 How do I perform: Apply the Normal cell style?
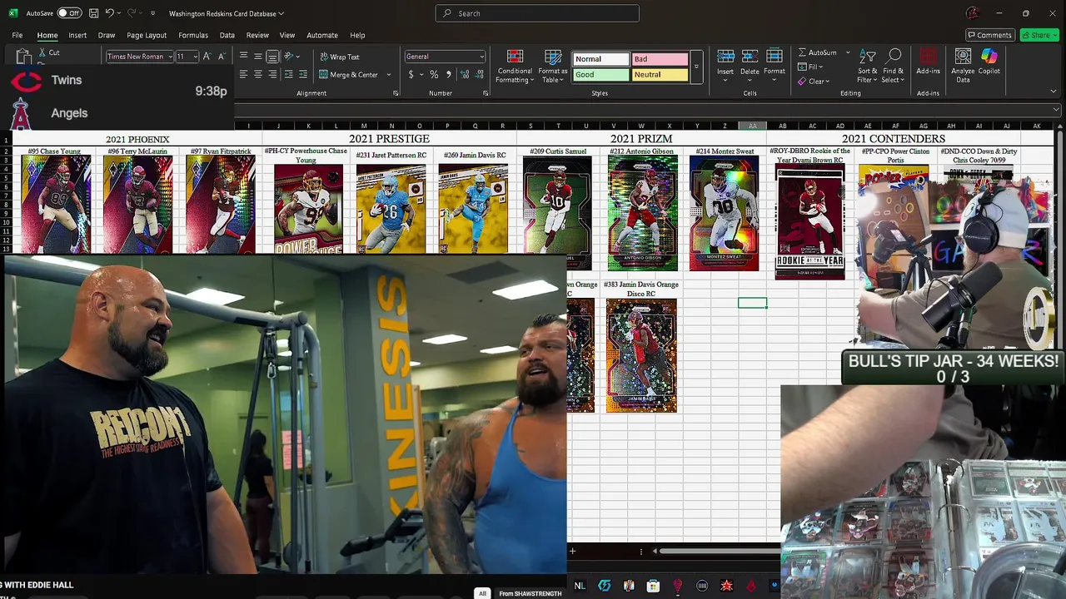[600, 59]
